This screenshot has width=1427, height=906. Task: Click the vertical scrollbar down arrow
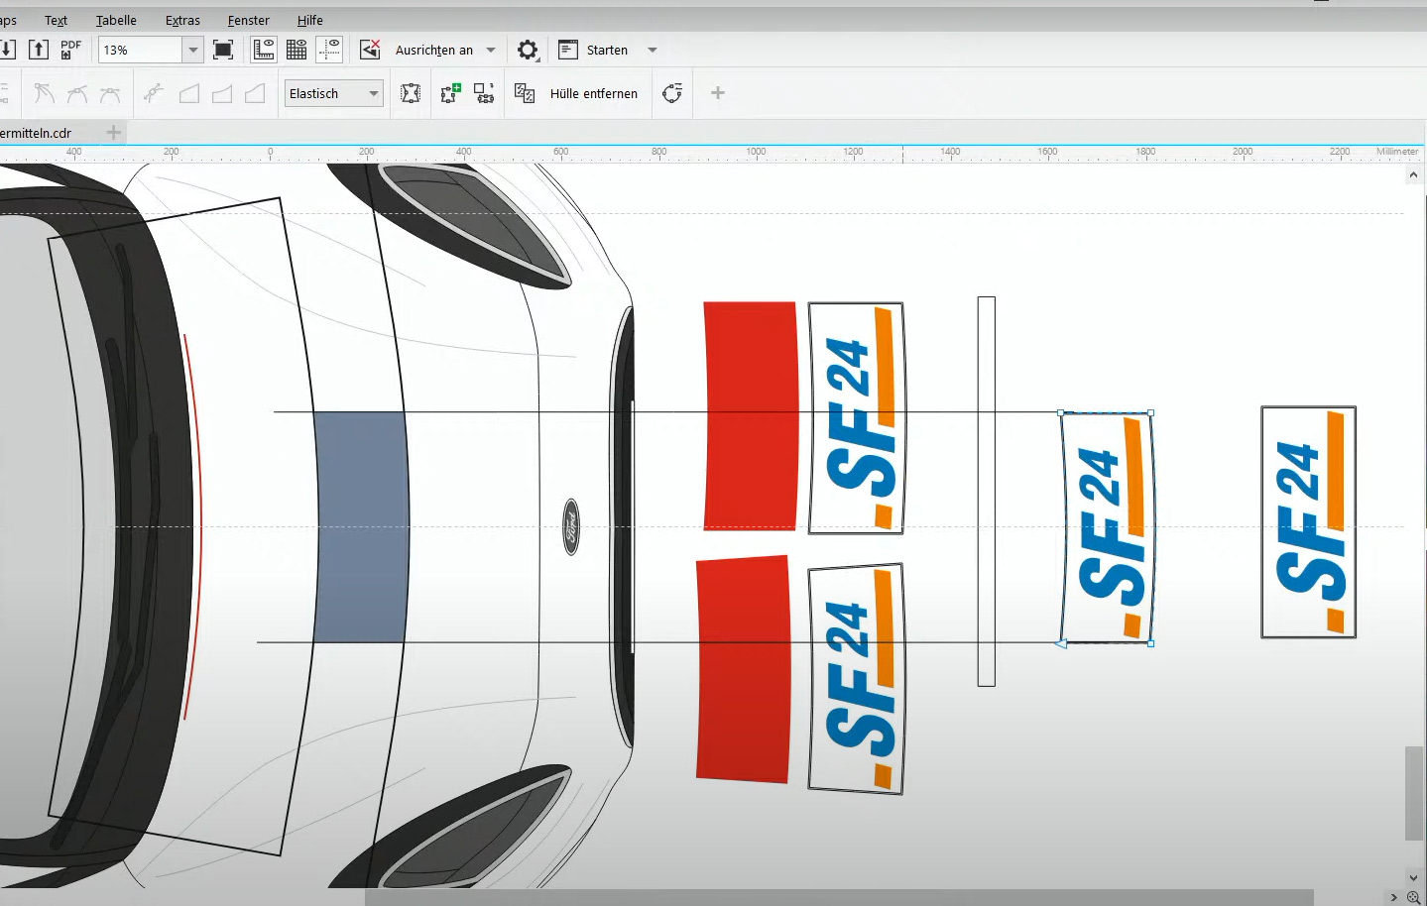point(1413,877)
